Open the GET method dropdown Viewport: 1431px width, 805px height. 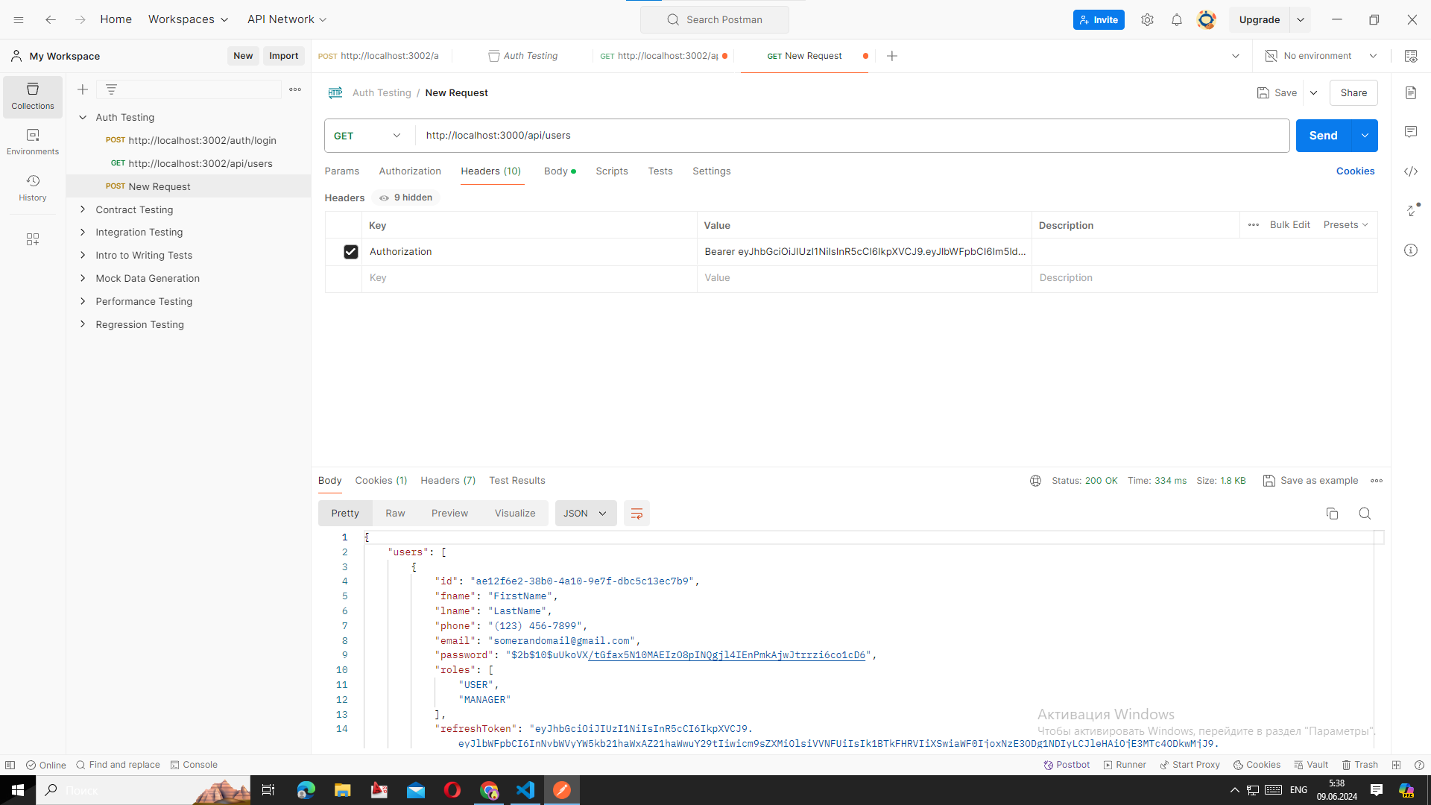click(x=367, y=136)
